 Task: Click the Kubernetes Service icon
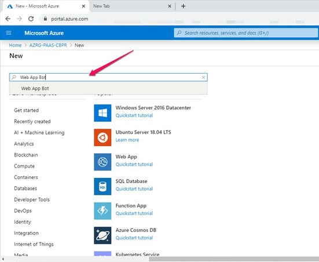pyautogui.click(x=102, y=254)
